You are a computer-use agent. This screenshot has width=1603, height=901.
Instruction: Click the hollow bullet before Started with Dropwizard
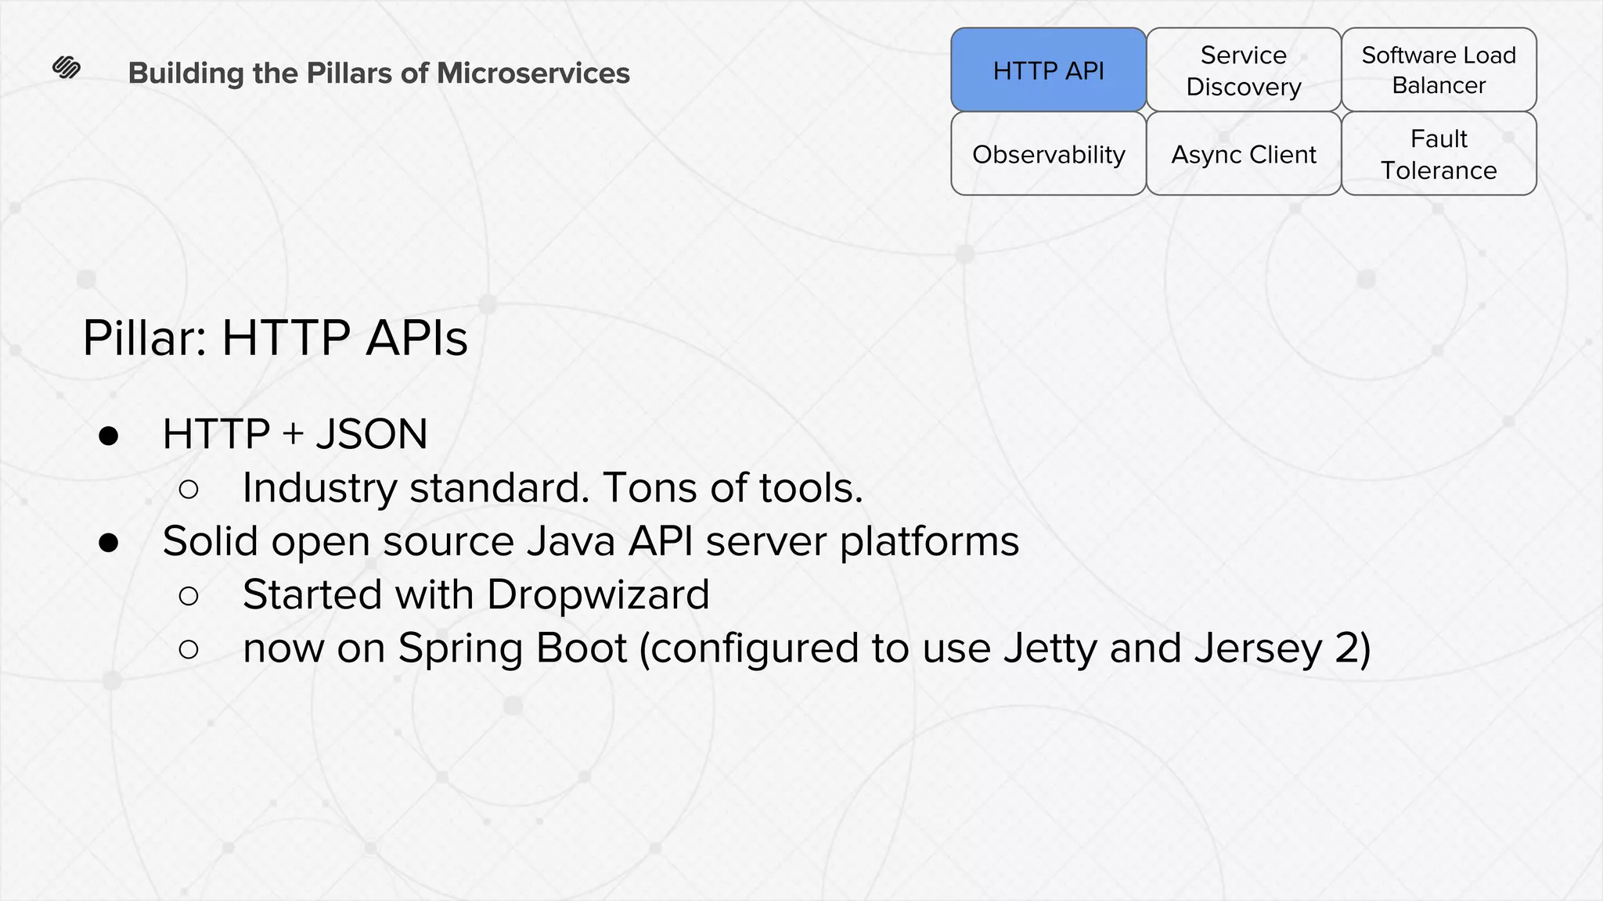[x=189, y=597]
